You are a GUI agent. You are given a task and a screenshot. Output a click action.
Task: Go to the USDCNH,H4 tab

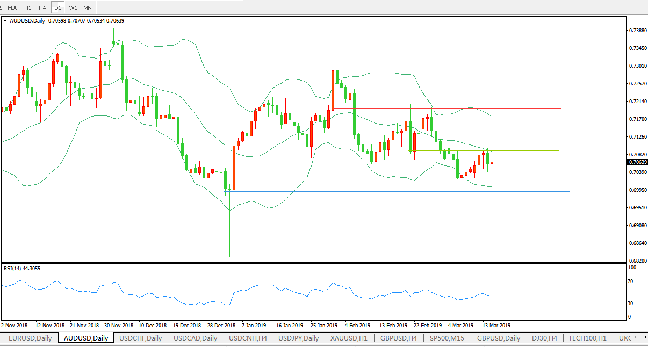pyautogui.click(x=248, y=338)
